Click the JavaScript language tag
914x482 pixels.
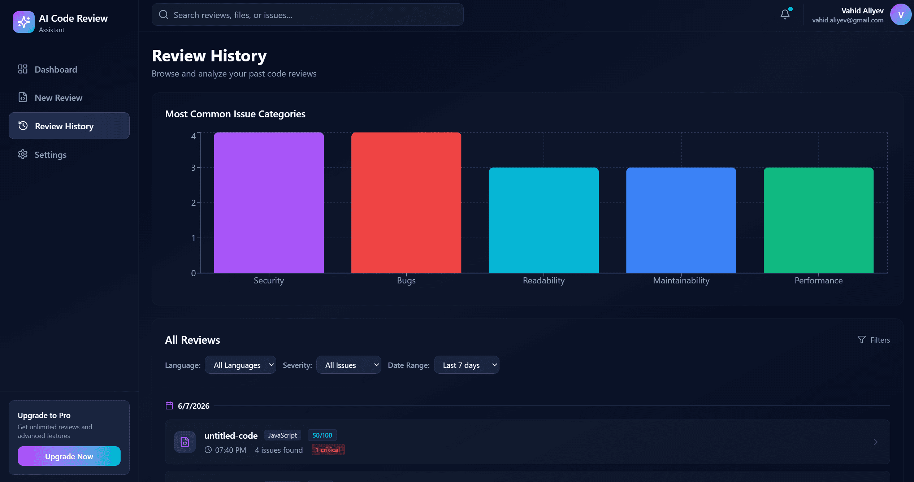pos(282,435)
